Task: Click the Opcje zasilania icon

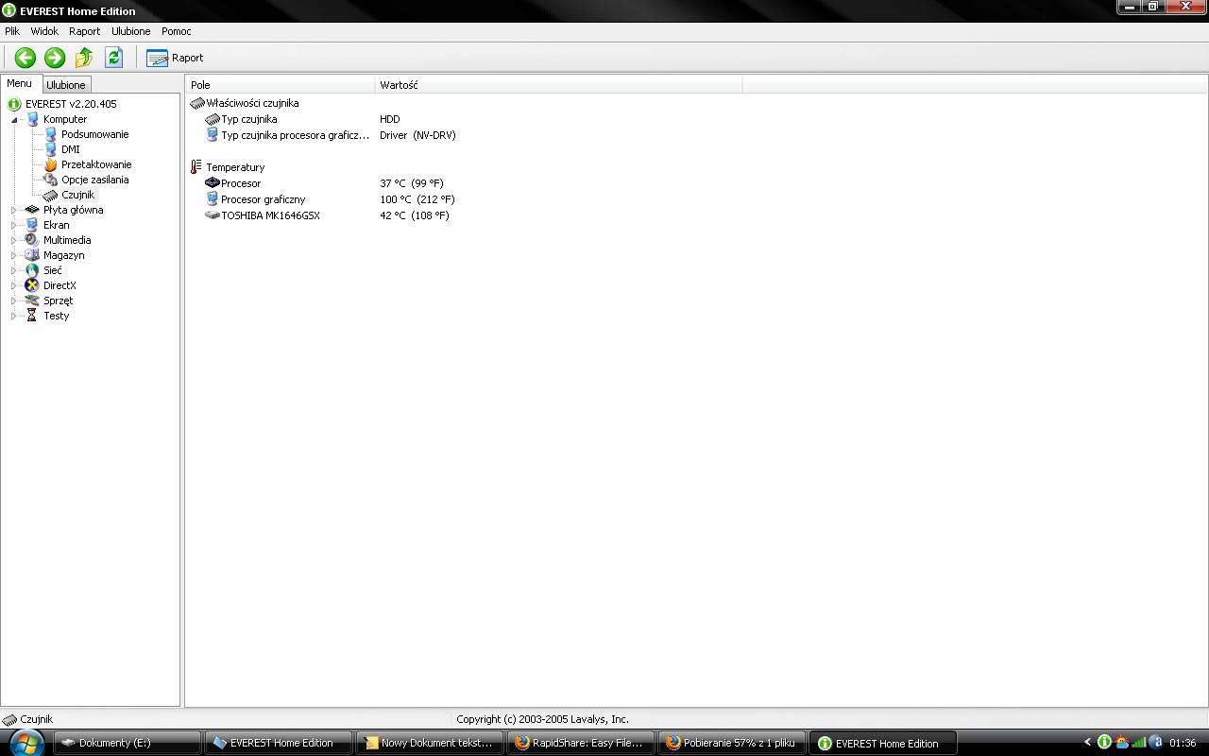Action: pyautogui.click(x=50, y=180)
